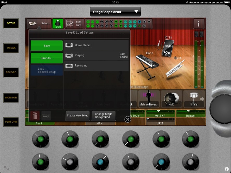The width and height of the screenshot is (231, 173).
Task: Switch to the TWEAK mode tab
Action: click(11, 48)
